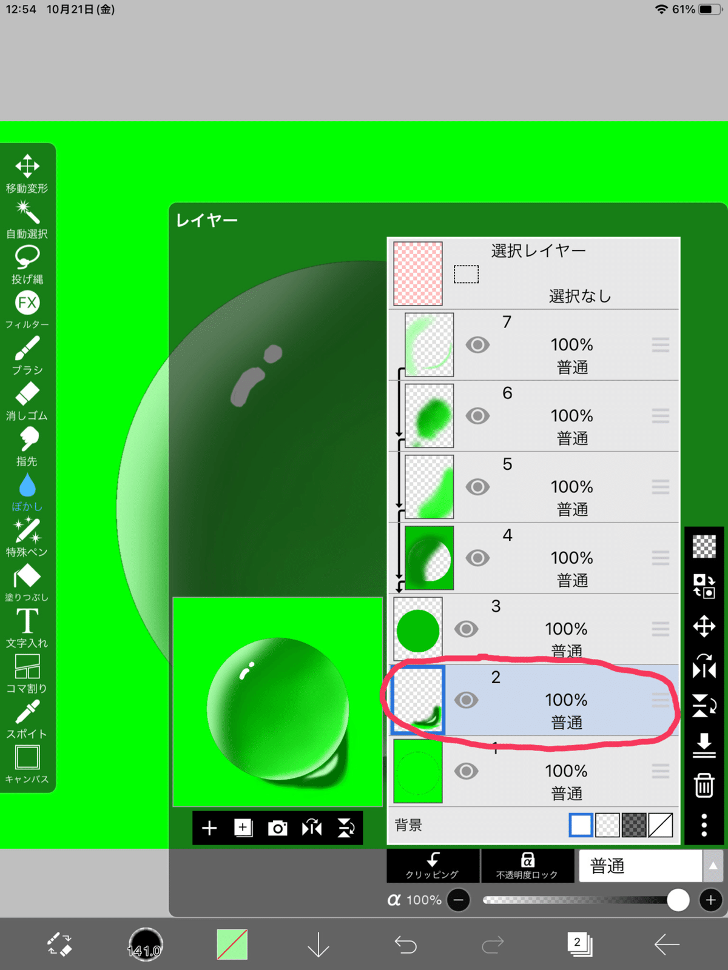Select the 特殊ペン special pen tool
The height and width of the screenshot is (970, 728).
click(x=27, y=538)
